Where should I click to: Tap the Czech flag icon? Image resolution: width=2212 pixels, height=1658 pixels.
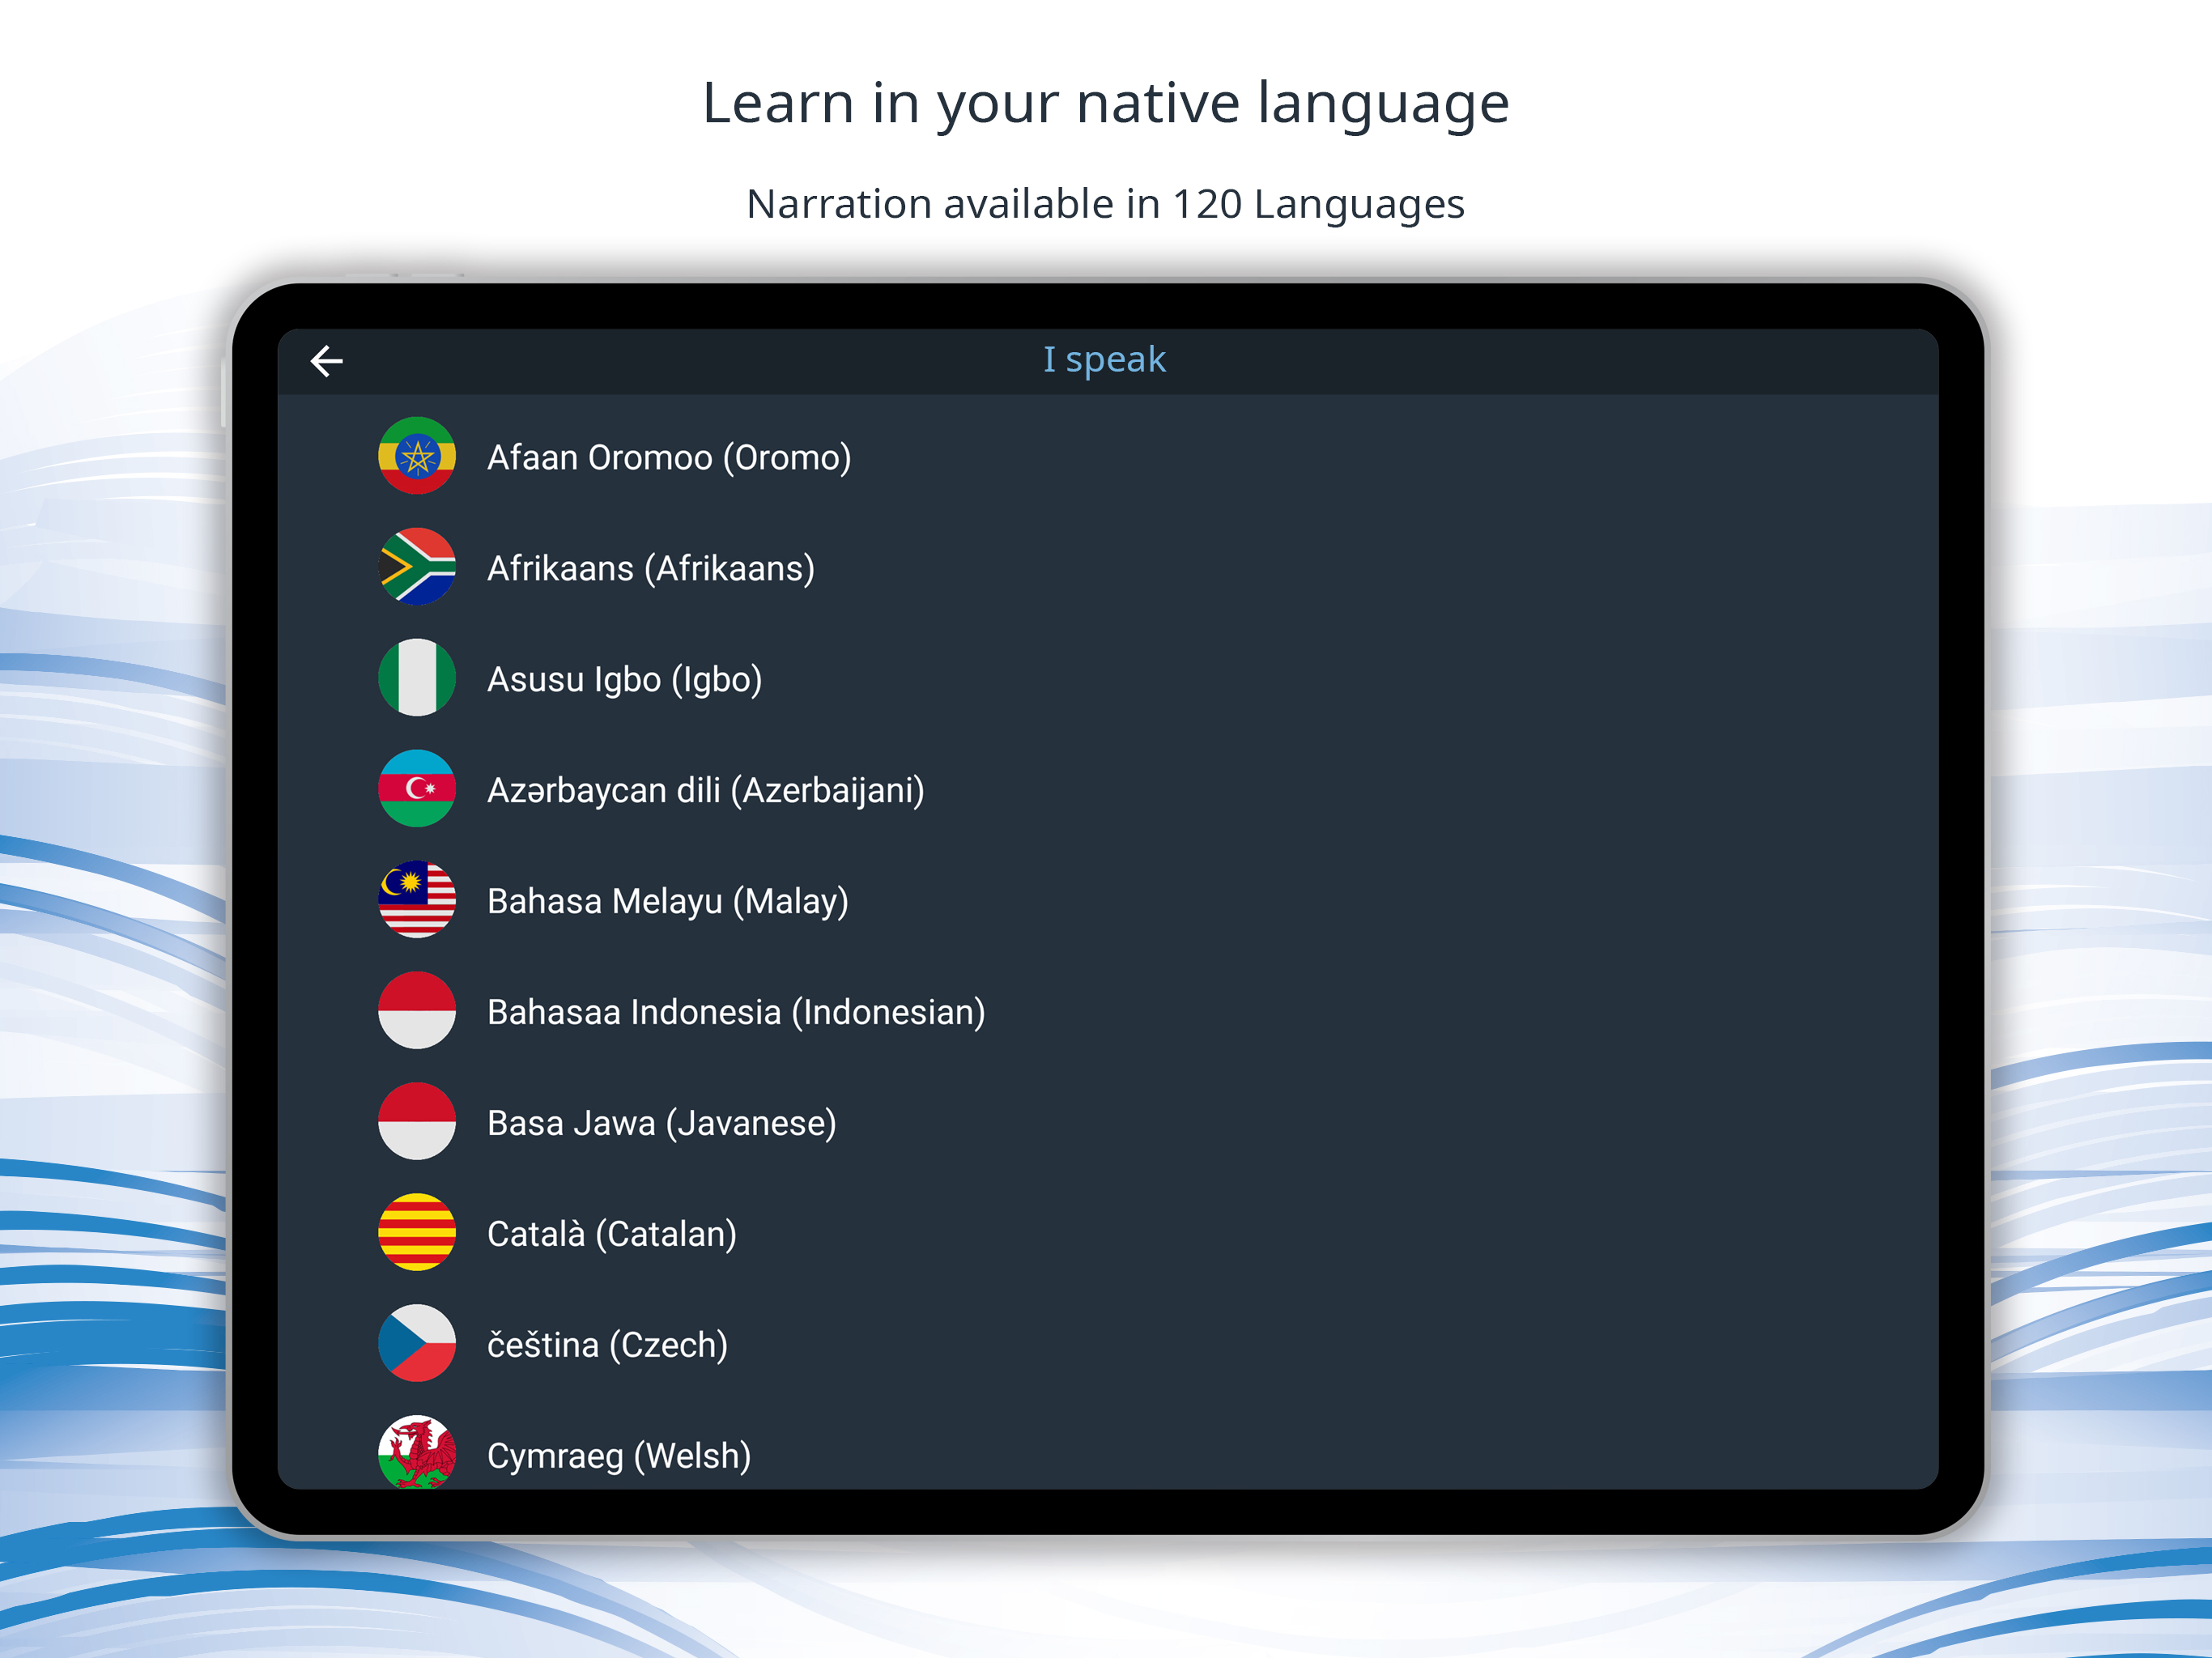click(417, 1344)
